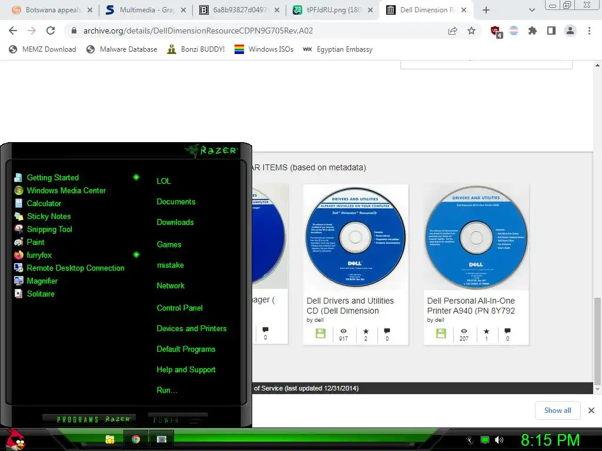Open the Windows ISOs bookmark
The image size is (602, 451).
point(264,49)
